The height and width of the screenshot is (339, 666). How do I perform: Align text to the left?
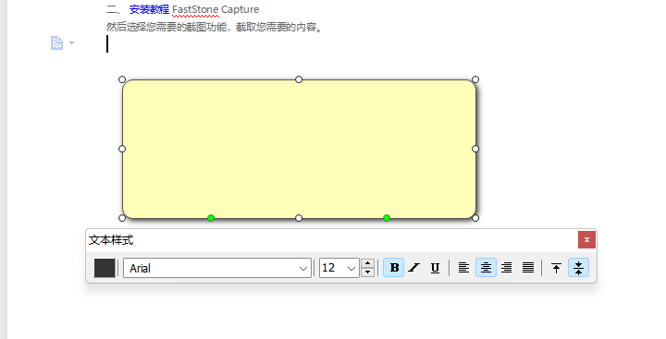[463, 268]
